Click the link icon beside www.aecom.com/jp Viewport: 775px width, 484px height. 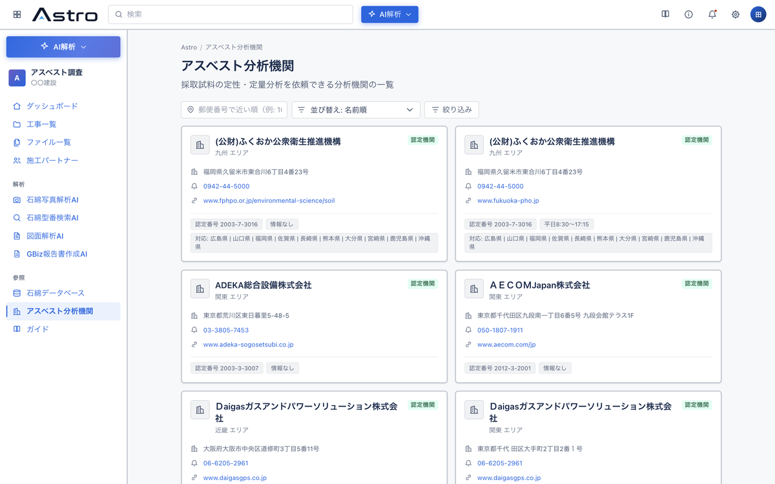click(x=469, y=345)
